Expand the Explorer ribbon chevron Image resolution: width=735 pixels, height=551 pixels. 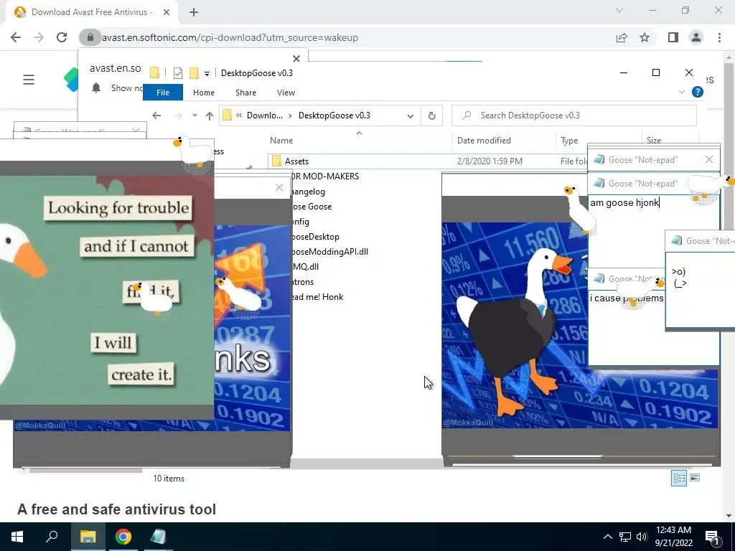click(x=682, y=93)
